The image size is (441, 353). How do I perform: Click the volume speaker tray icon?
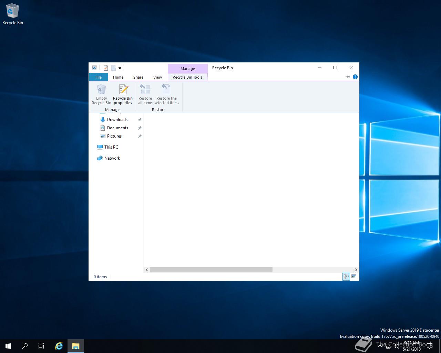(396, 346)
